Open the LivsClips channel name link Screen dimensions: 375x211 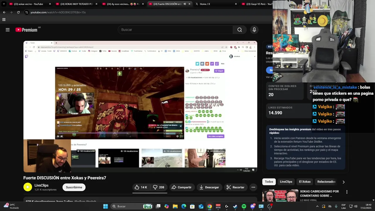point(42,185)
